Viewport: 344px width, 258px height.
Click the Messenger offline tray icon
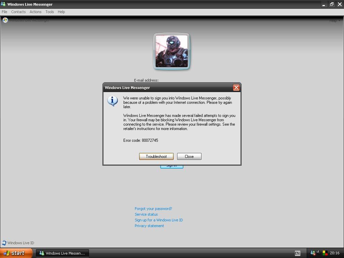tap(313, 253)
